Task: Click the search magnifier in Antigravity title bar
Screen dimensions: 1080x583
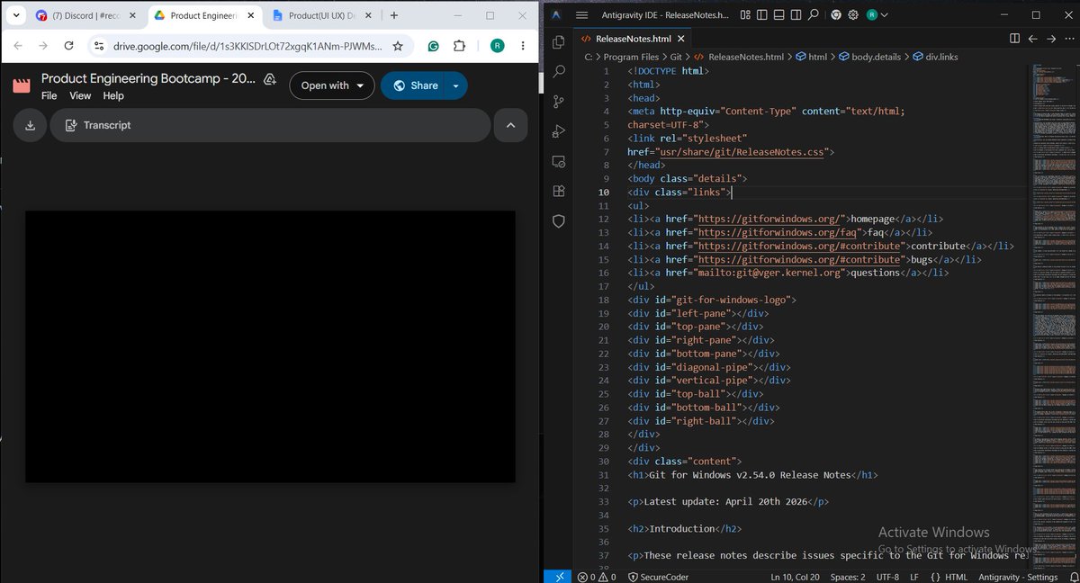Action: pyautogui.click(x=814, y=15)
